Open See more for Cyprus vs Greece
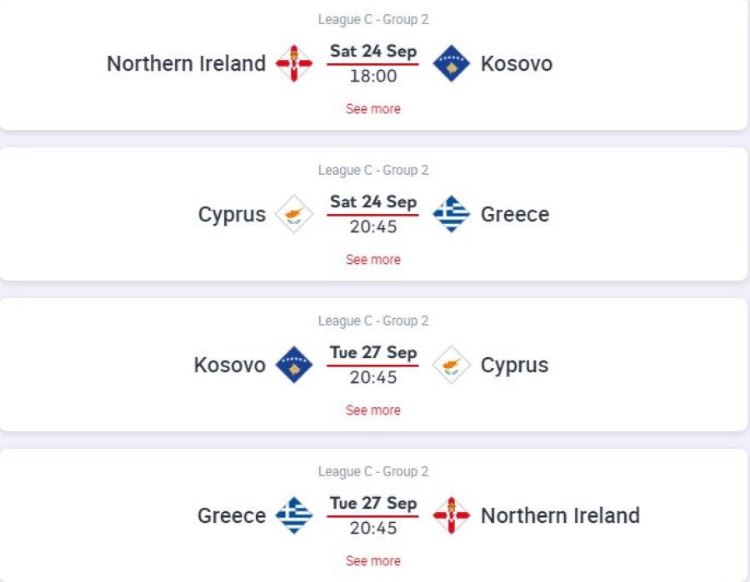This screenshot has width=750, height=582. 373,260
